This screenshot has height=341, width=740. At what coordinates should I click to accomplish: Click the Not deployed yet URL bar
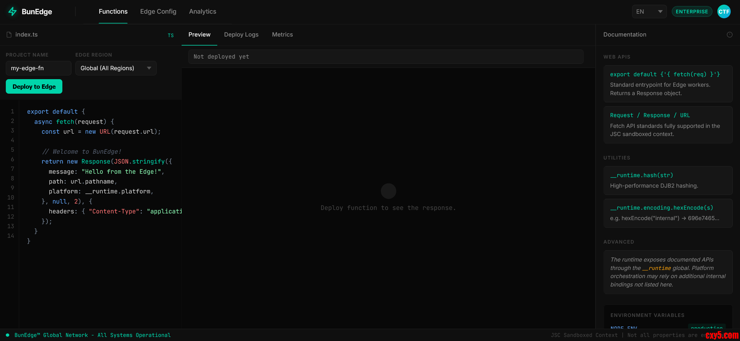[386, 57]
